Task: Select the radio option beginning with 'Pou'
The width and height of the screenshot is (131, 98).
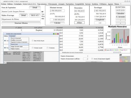Action: [5, 48]
